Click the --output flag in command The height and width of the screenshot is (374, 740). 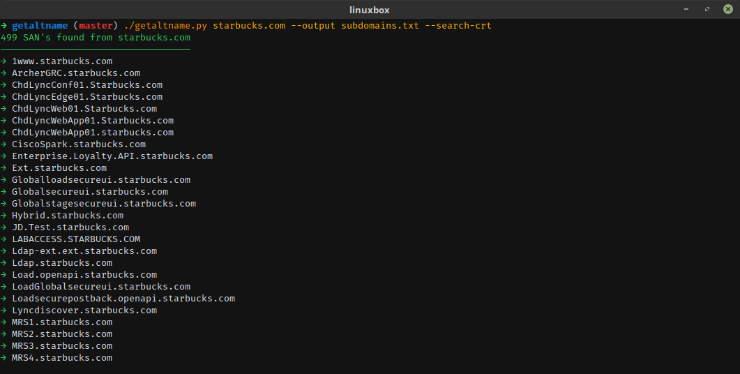coord(313,26)
